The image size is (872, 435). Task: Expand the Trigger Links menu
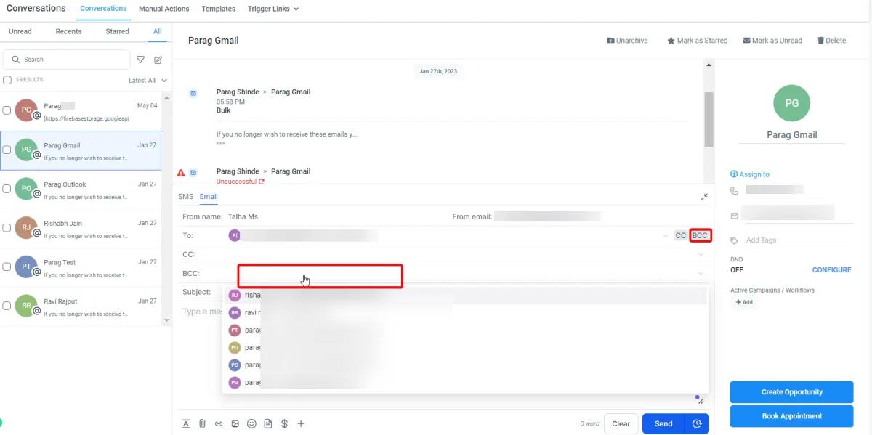pyautogui.click(x=273, y=9)
